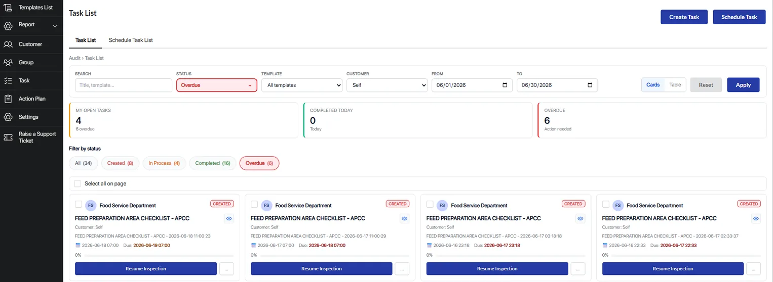Image resolution: width=773 pixels, height=282 pixels.
Task: Click progress bar on card due 2026-06-19 07:00
Action: [158, 255]
